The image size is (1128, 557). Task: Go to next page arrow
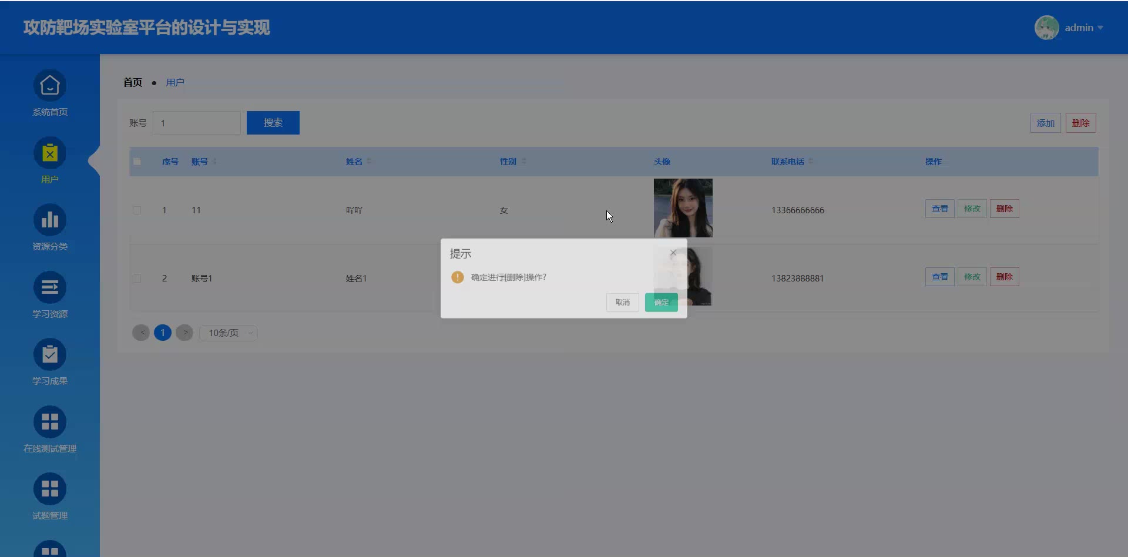[x=184, y=333]
